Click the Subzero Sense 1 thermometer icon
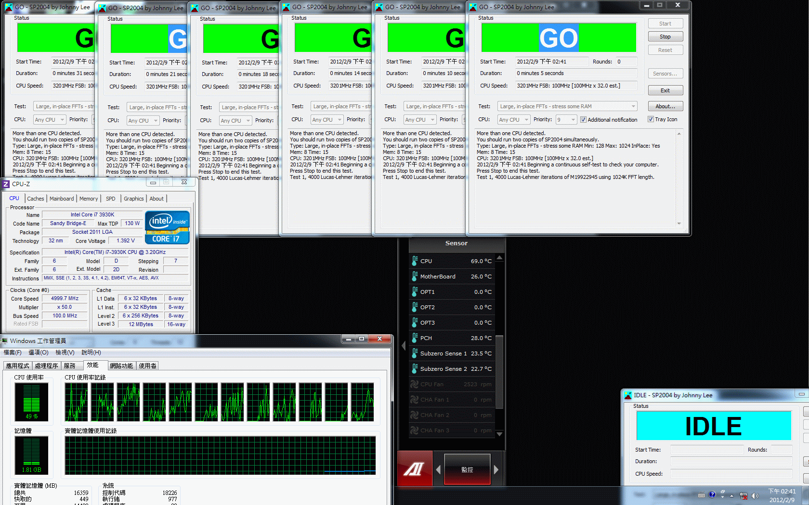The width and height of the screenshot is (809, 505). pos(414,353)
